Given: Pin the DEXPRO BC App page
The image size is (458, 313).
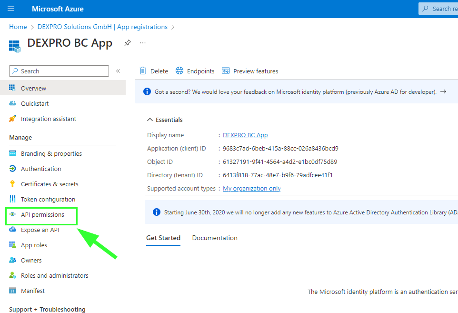Looking at the screenshot, I should tap(127, 43).
